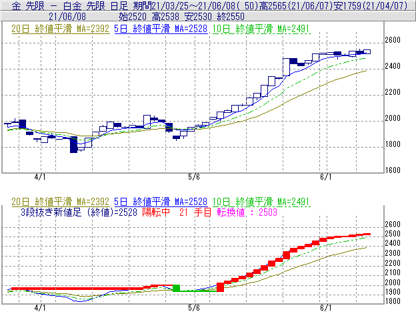Click the "5/6" date under the candlestick chart
Image resolution: width=416 pixels, height=316 pixels.
[x=194, y=177]
